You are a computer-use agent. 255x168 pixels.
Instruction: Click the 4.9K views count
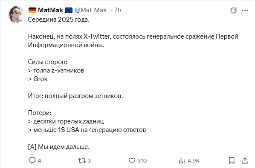coord(194,161)
